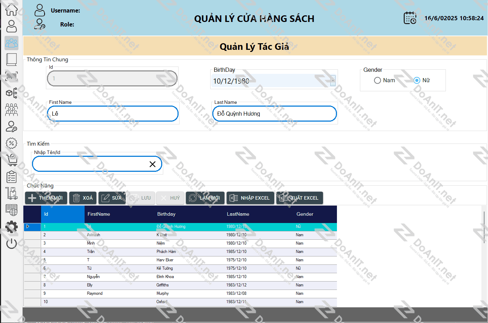Open the BirthDay date picker dropdown arrow

click(333, 81)
